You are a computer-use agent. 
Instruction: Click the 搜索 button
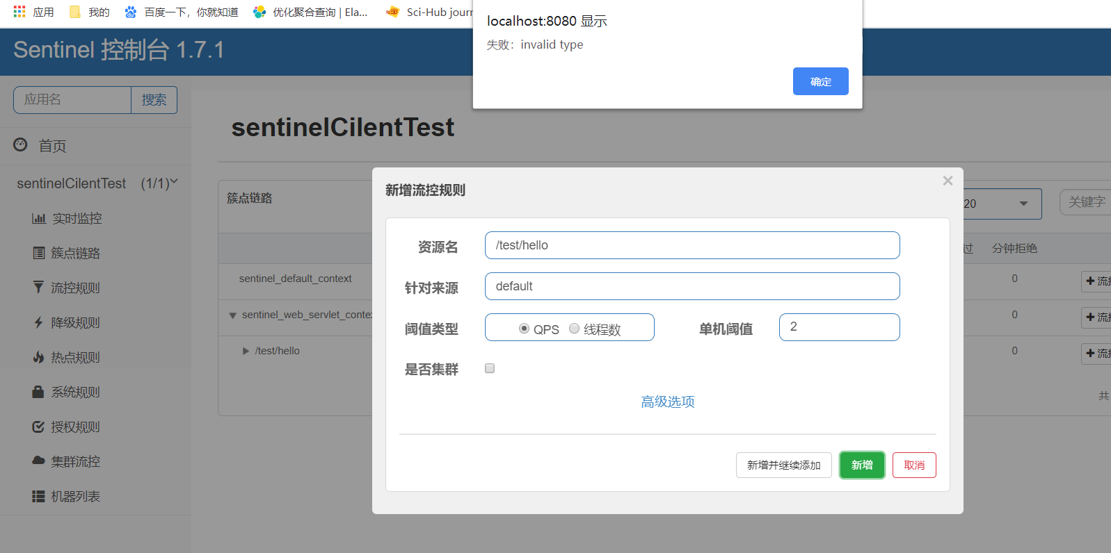(154, 100)
